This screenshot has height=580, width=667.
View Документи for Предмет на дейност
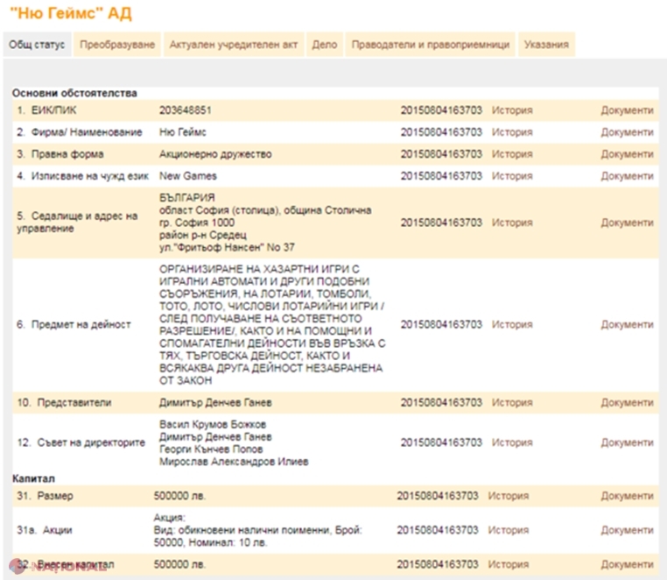pyautogui.click(x=627, y=324)
